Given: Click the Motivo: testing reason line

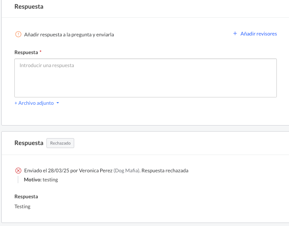Looking at the screenshot, I should (x=41, y=180).
